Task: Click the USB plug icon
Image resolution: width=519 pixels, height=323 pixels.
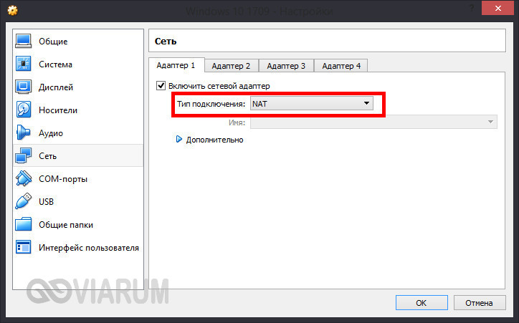Action: [x=23, y=201]
